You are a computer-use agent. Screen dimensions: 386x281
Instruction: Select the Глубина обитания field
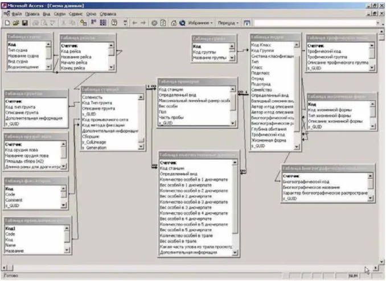[269, 129]
